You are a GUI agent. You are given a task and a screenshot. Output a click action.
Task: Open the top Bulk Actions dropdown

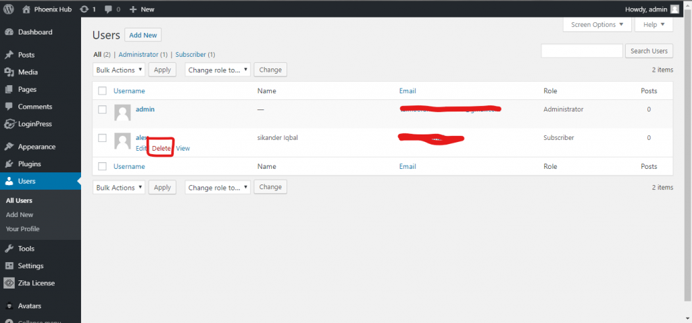tap(119, 70)
